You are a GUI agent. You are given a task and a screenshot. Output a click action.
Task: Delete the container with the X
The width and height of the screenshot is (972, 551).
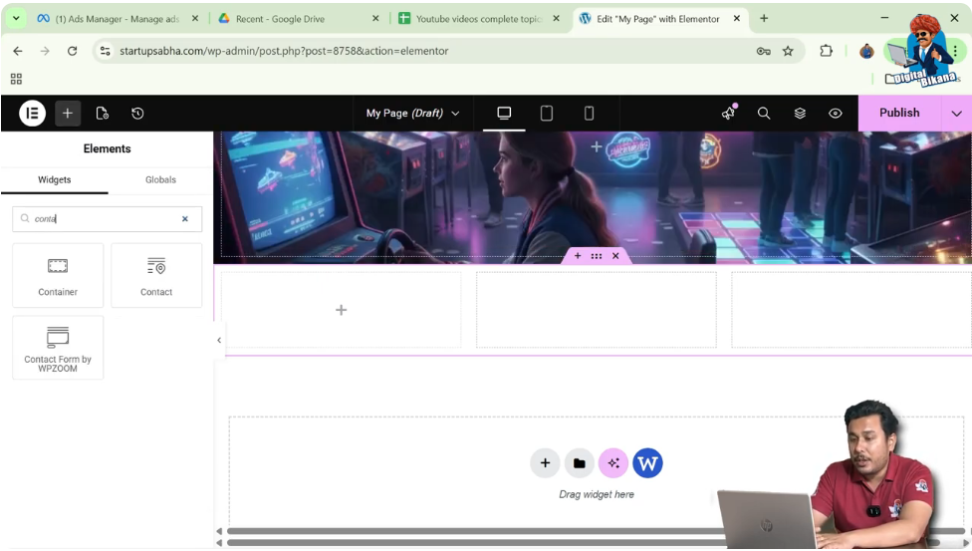coord(615,256)
